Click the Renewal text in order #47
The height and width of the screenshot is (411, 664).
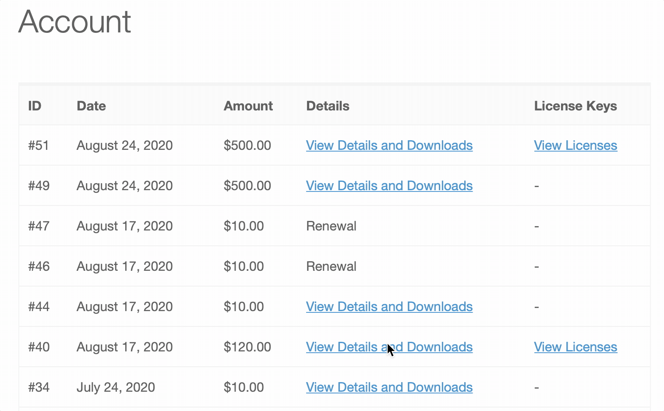pos(331,226)
